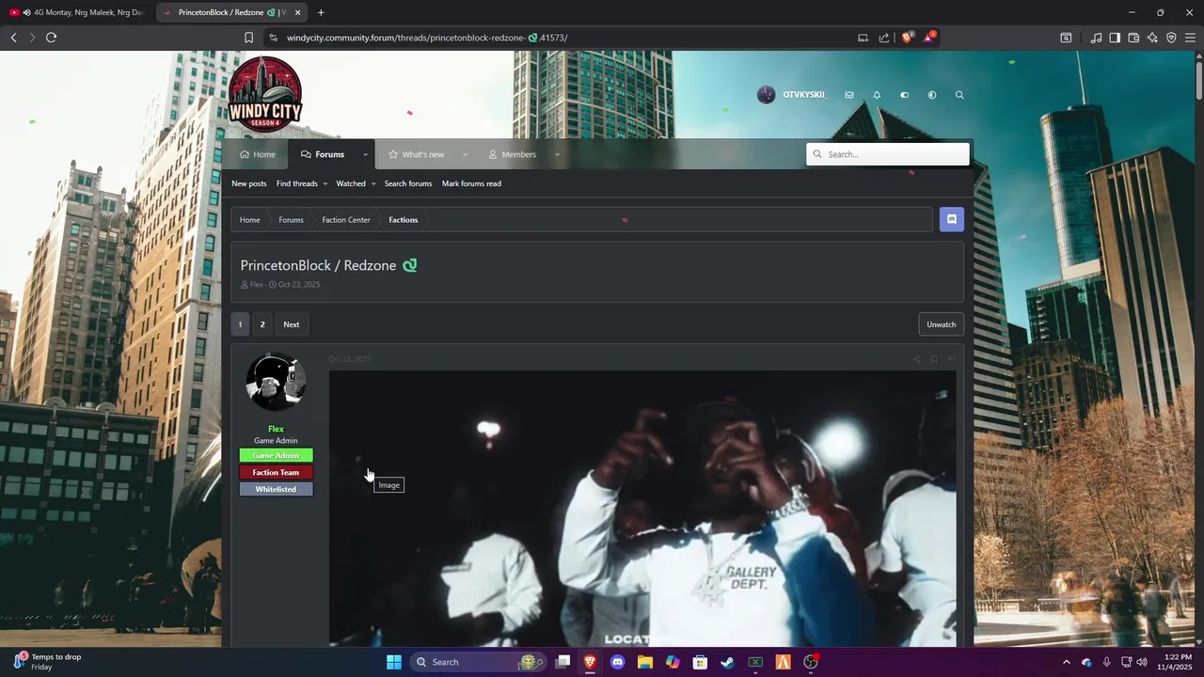Open the What's new tab

click(417, 154)
